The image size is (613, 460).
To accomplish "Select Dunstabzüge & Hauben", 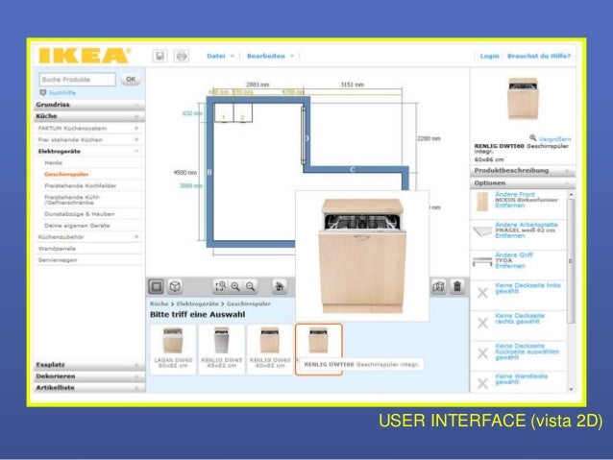I will [x=80, y=214].
